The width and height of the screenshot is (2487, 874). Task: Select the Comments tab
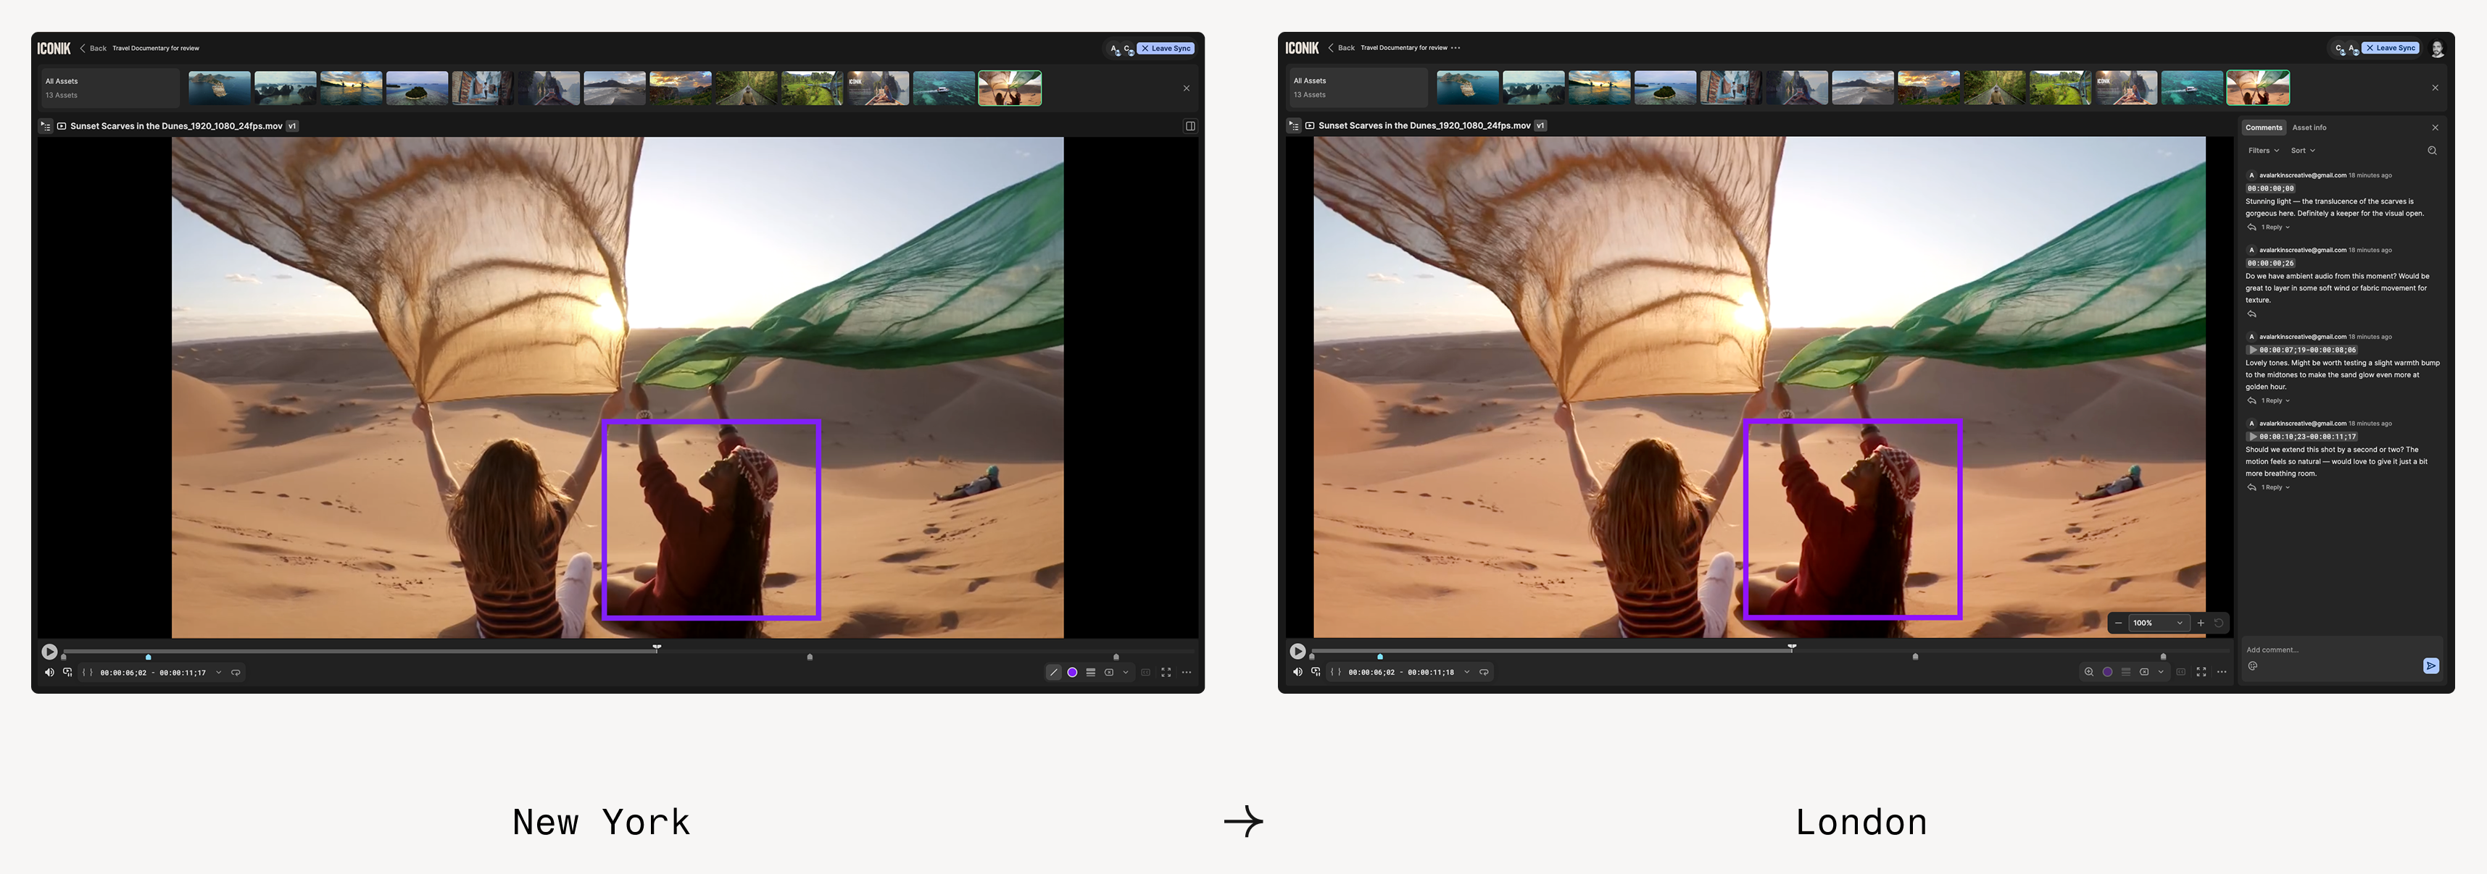coord(2263,127)
